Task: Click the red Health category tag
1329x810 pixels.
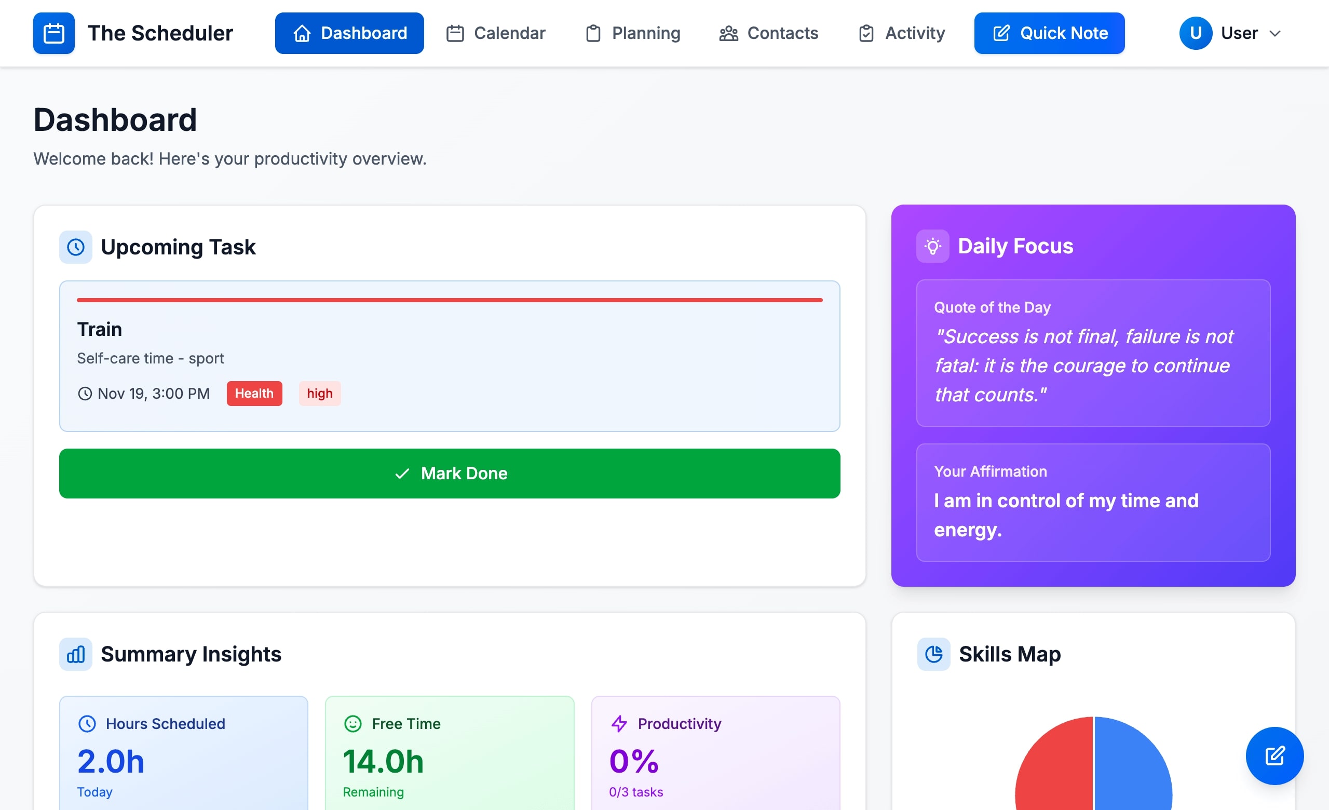Action: pos(254,394)
